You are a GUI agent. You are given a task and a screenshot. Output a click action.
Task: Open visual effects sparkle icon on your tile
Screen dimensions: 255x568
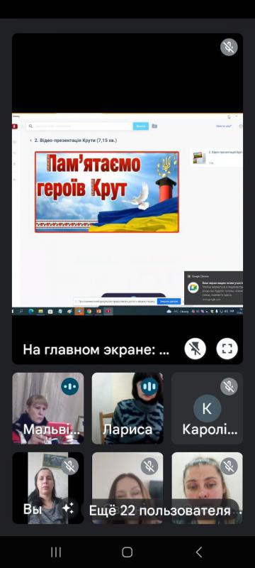point(67,508)
